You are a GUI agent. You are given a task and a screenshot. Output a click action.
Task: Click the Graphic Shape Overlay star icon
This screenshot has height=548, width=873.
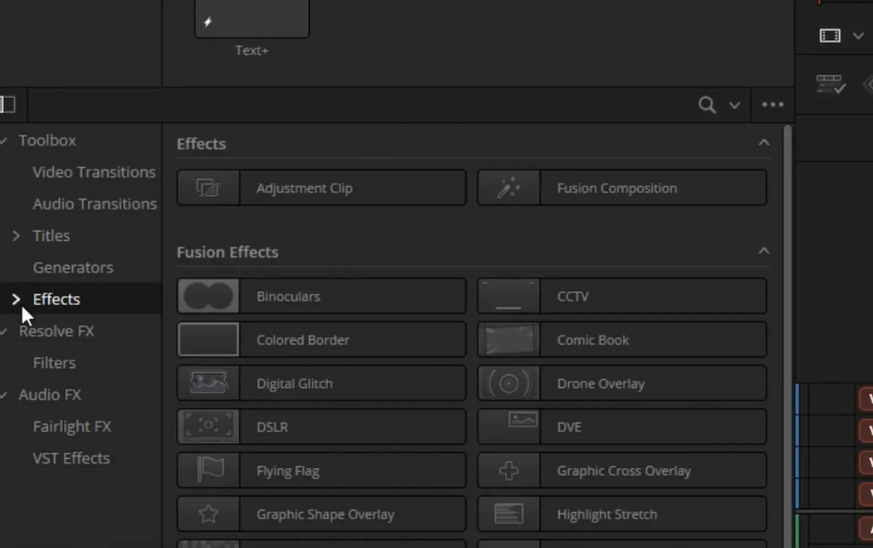[x=208, y=514]
